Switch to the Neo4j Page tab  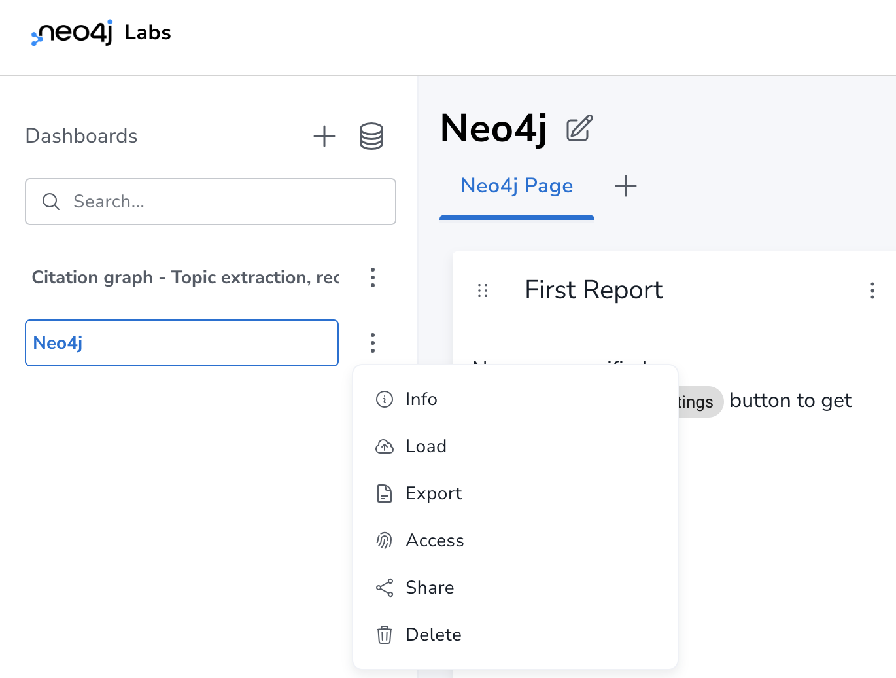pyautogui.click(x=517, y=186)
